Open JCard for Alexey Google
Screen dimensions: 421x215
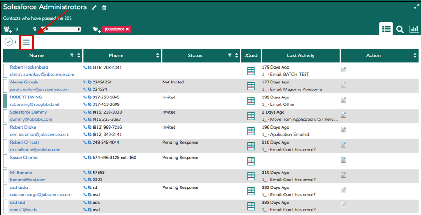coord(251,86)
